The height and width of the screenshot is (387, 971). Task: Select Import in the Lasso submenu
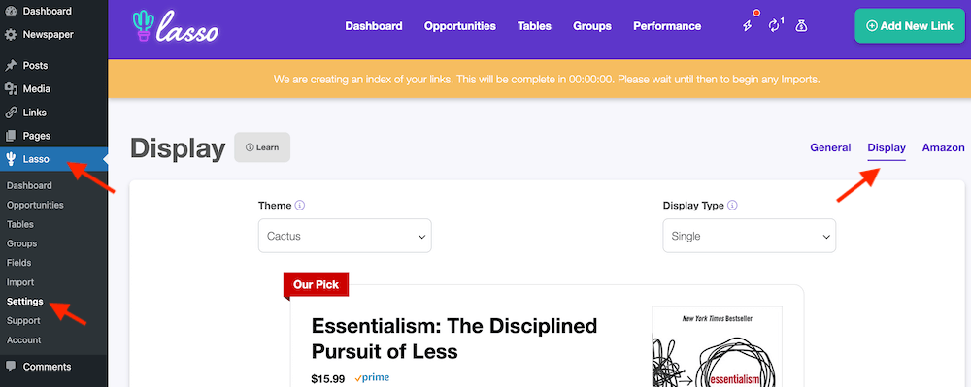coord(20,282)
